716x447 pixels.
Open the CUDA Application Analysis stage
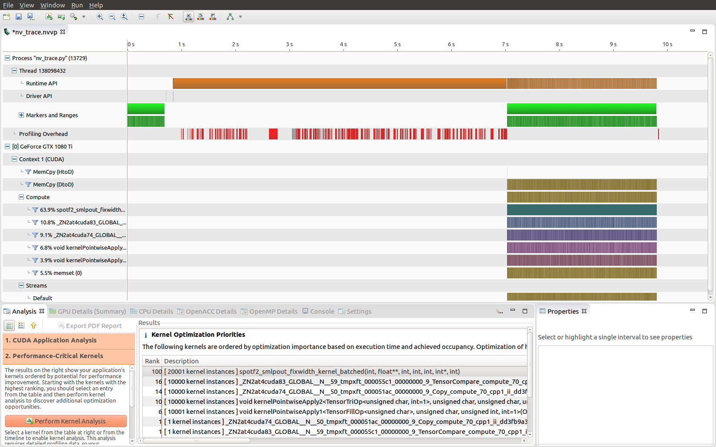[x=69, y=340]
